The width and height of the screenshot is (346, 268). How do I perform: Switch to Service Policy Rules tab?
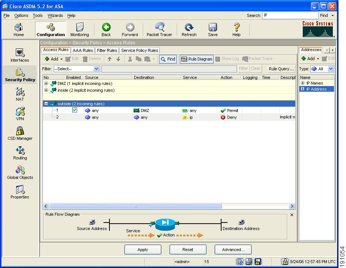click(140, 50)
